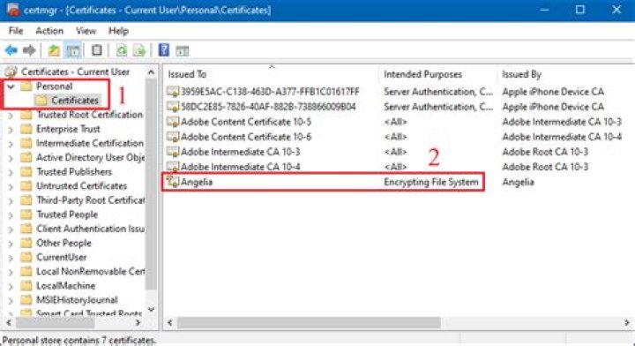
Task: Select Local NonRemovable Certificates tree item
Action: tap(90, 272)
